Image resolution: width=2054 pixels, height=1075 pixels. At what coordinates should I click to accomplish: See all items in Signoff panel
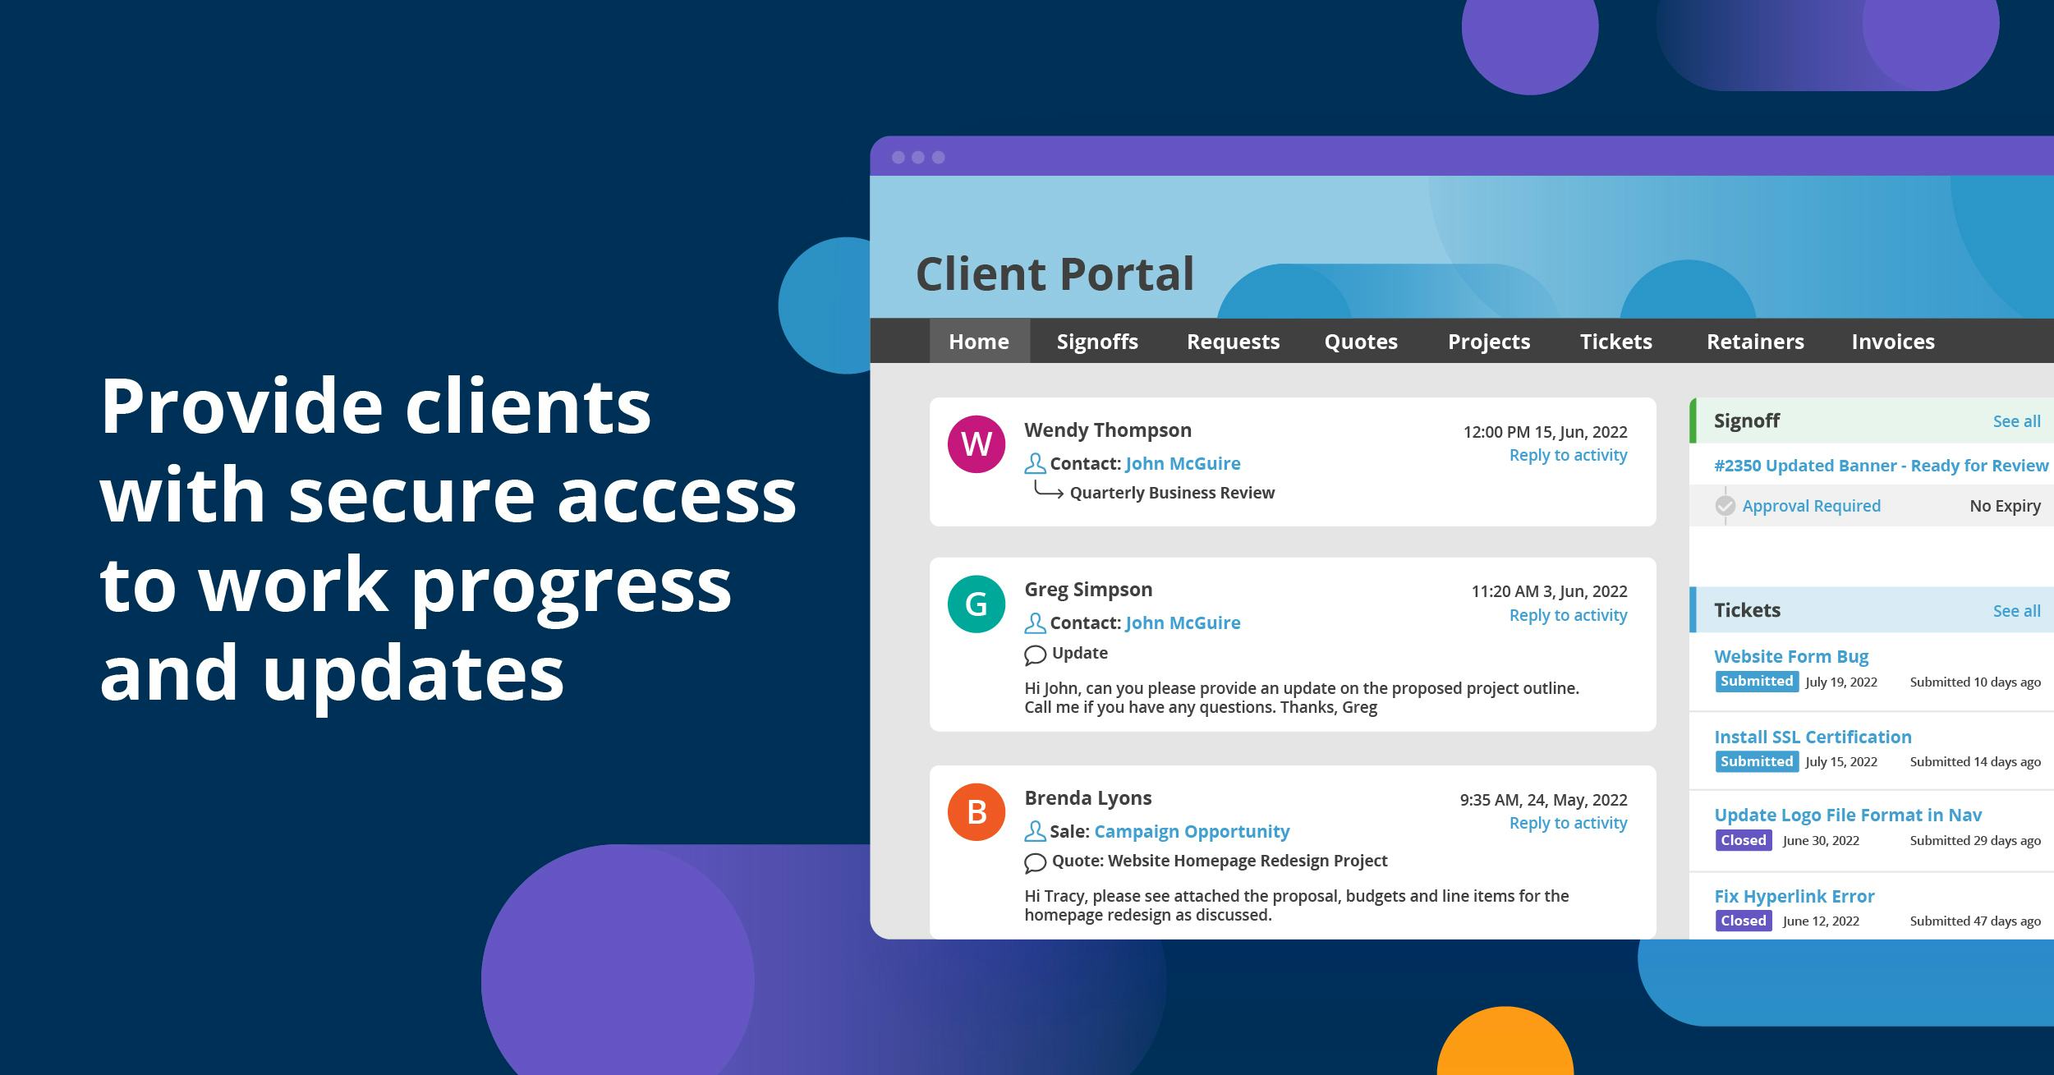(2016, 421)
